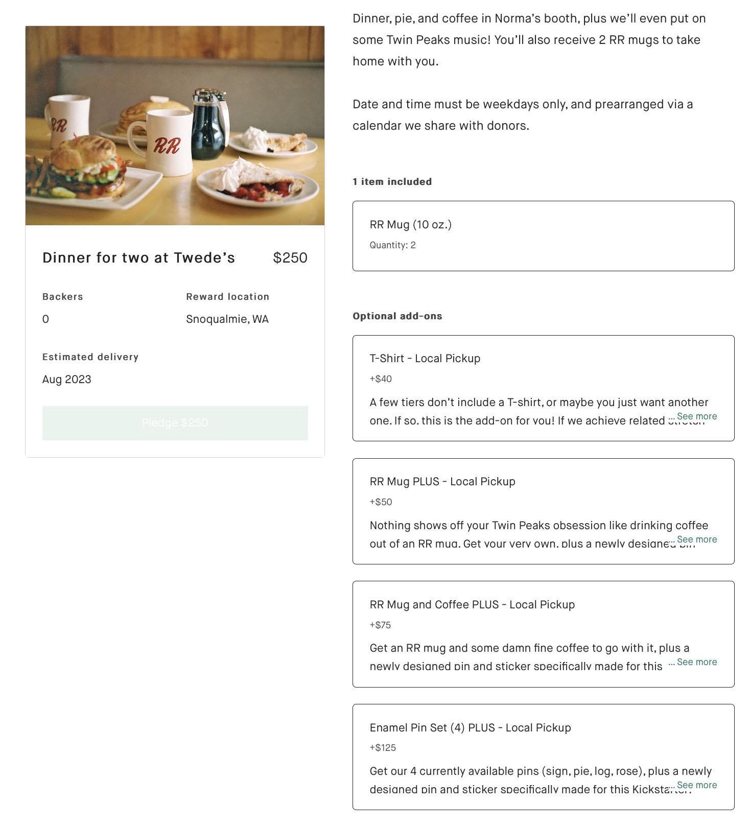Screen dimensions: 749x828
Task: Click the +$125 Enamel Pin Set price
Action: pos(383,748)
